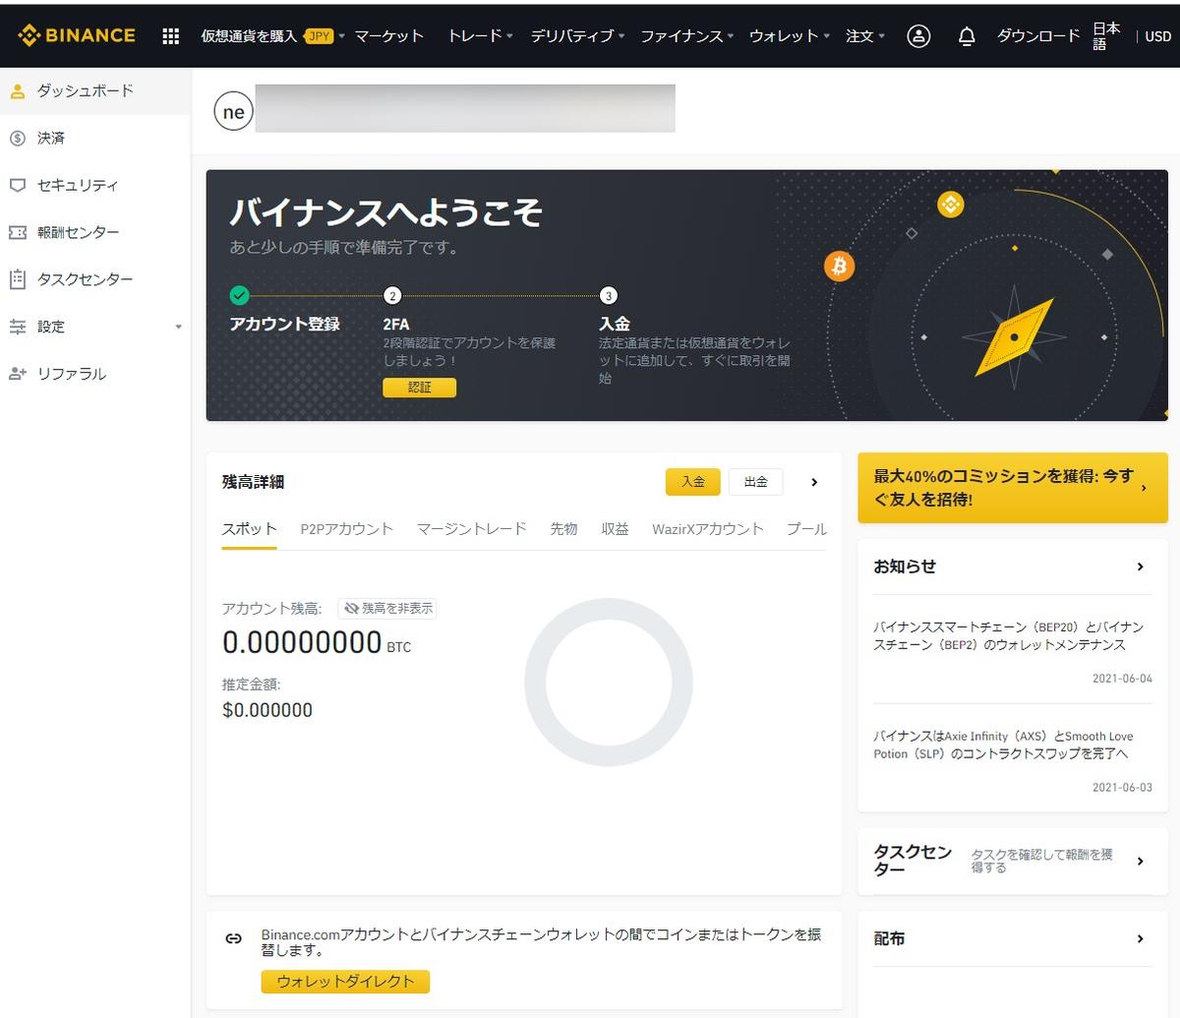Select the セキュリティ shield icon in sidebar

click(x=18, y=185)
